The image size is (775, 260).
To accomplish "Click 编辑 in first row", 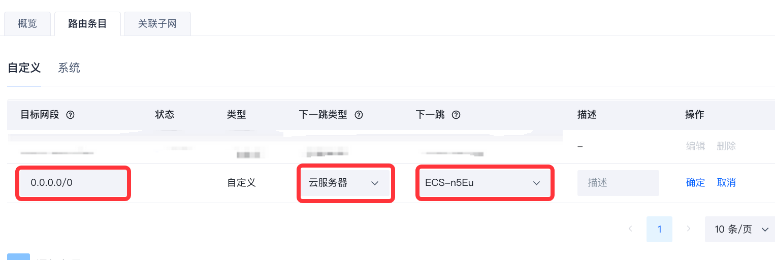I will pos(695,146).
